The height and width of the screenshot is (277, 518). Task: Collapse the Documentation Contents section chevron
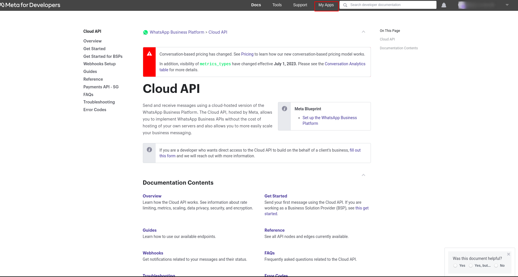(x=363, y=175)
